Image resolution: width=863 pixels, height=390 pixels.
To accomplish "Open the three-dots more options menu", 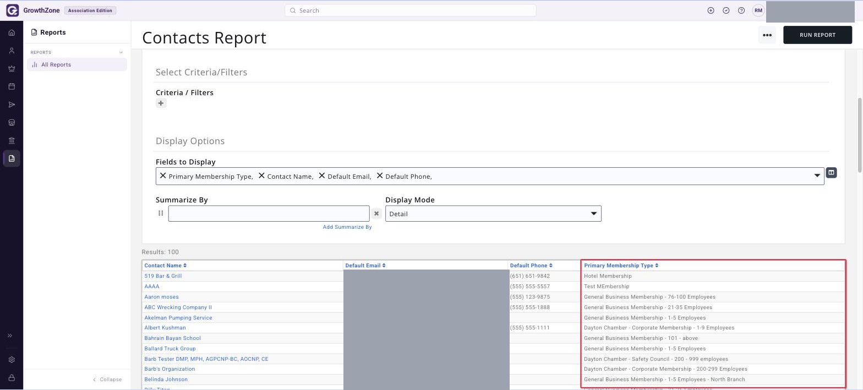I will [767, 35].
